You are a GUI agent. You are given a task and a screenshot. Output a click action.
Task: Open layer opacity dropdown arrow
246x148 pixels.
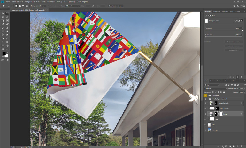click(x=244, y=88)
